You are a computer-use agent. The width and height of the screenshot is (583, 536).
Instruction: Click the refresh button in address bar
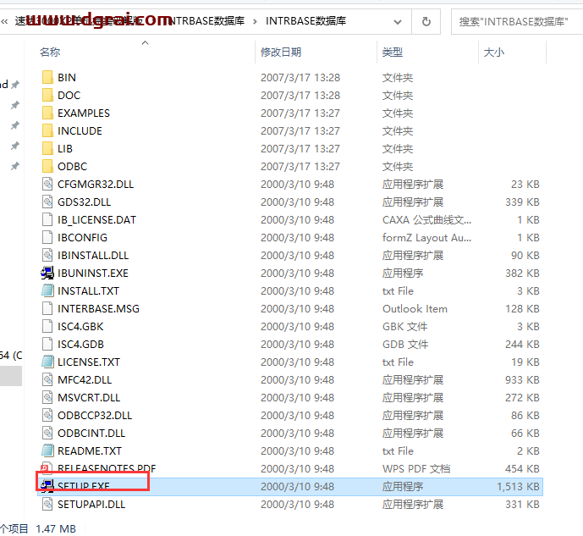click(x=426, y=21)
